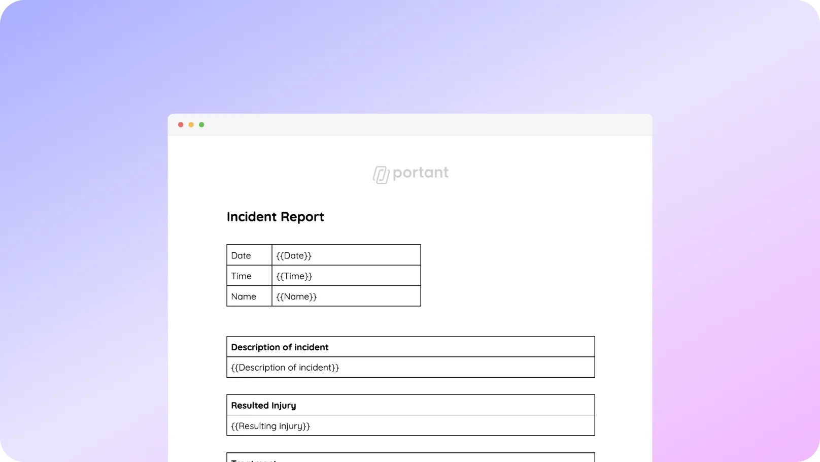Image resolution: width=820 pixels, height=462 pixels.
Task: Click the green maximize window dot
Action: [201, 124]
